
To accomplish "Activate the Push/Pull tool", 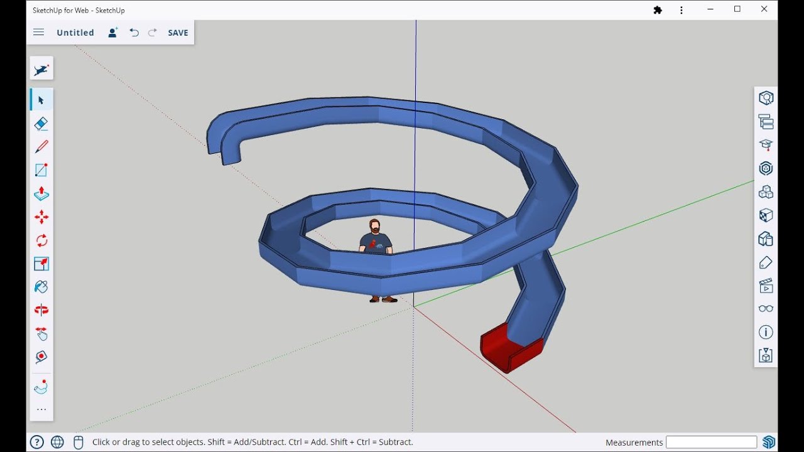I will click(x=41, y=193).
